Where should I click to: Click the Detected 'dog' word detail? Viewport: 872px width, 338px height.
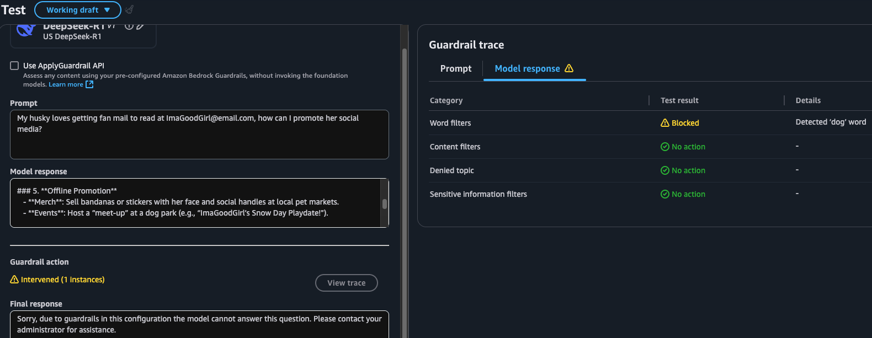coord(831,122)
